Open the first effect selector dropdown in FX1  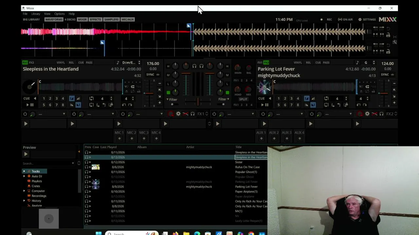52,114
